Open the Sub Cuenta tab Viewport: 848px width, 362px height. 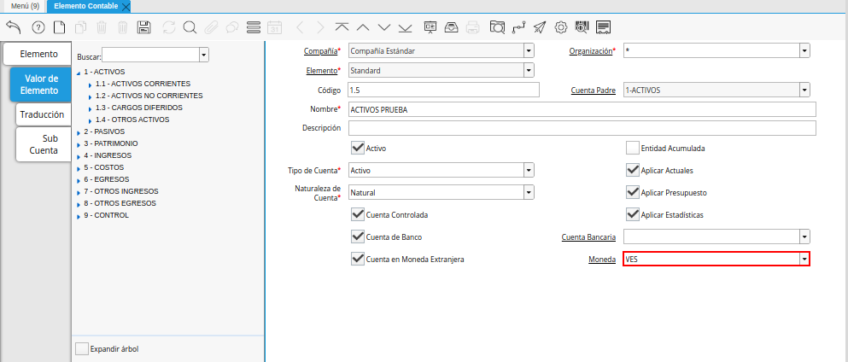click(44, 144)
